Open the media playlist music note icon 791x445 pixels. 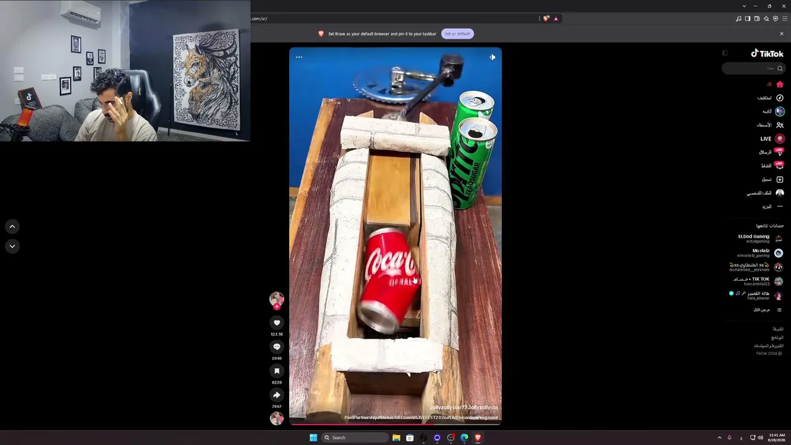[738, 19]
